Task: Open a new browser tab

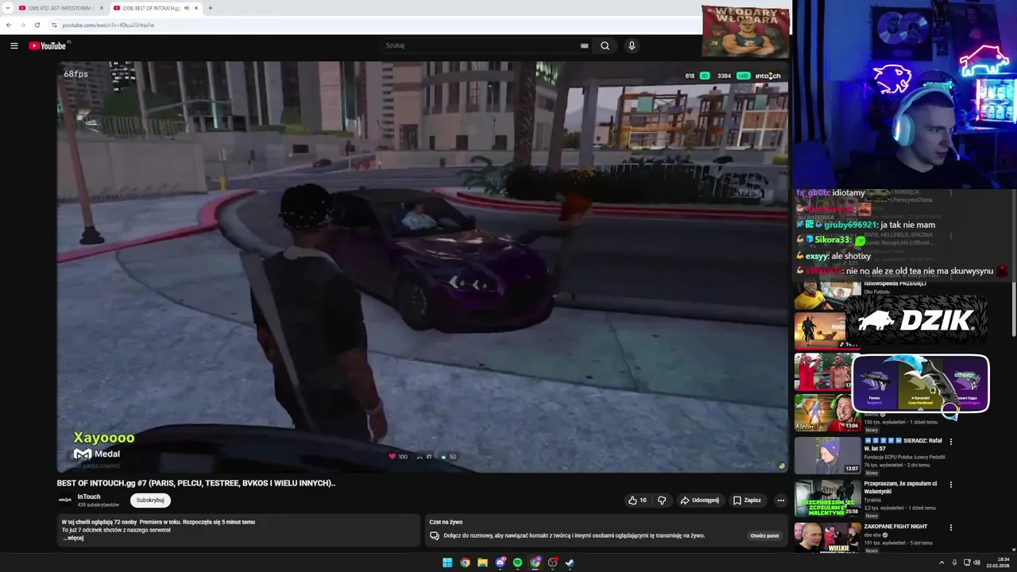Action: click(211, 8)
